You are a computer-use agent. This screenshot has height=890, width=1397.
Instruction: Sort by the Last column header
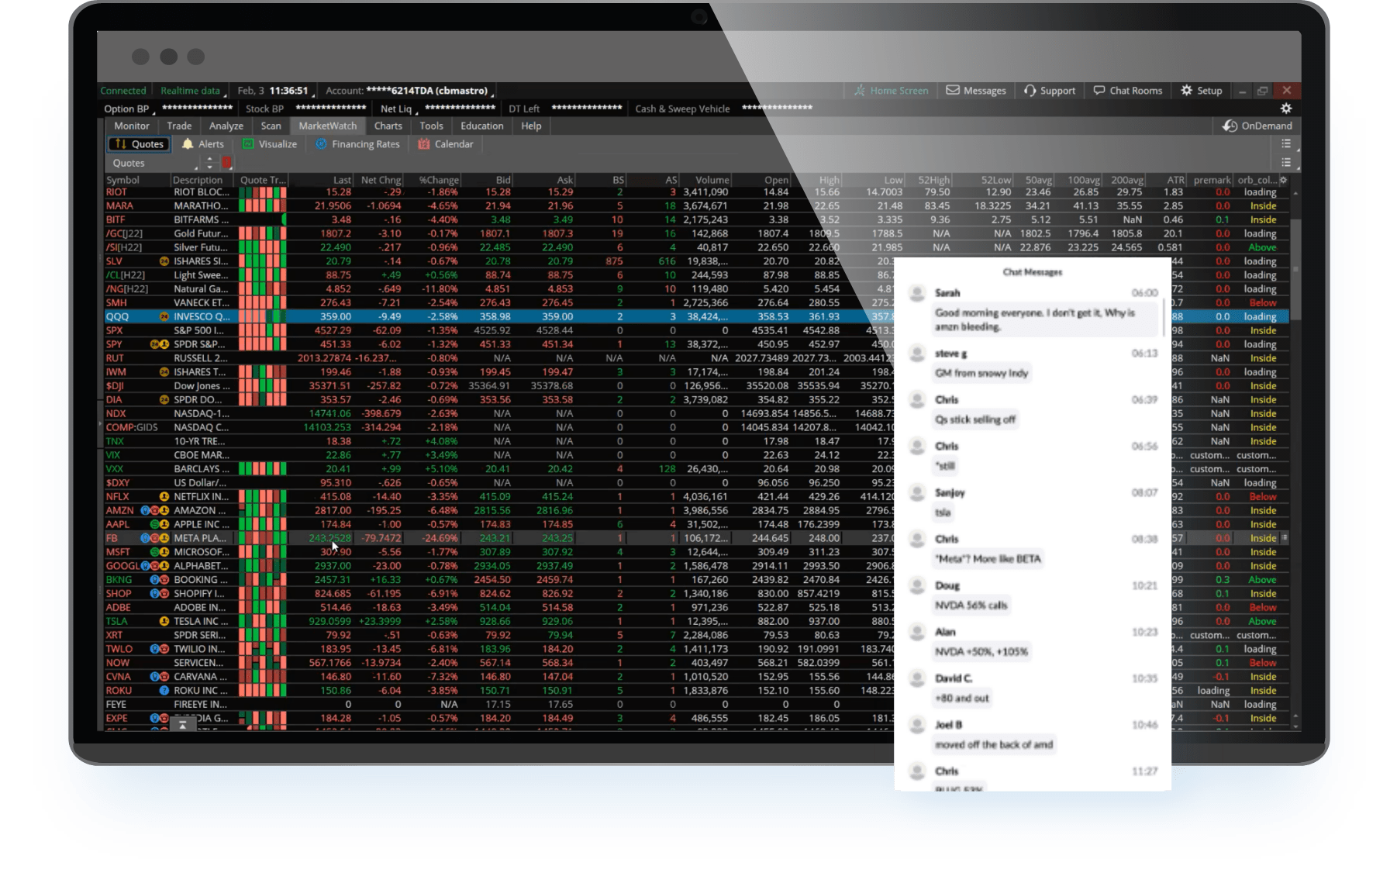point(342,180)
